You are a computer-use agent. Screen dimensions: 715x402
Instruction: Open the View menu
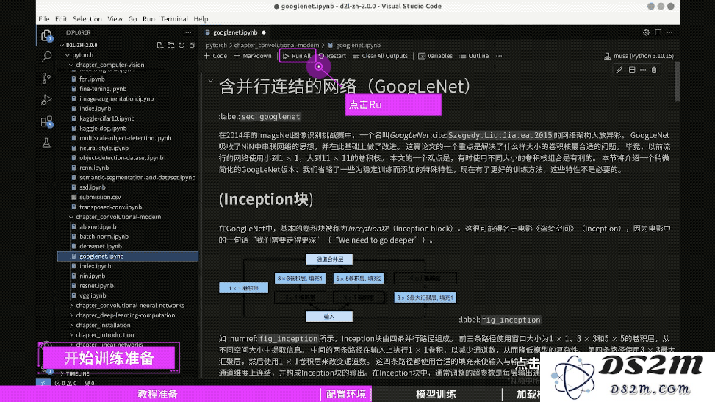[x=115, y=18]
